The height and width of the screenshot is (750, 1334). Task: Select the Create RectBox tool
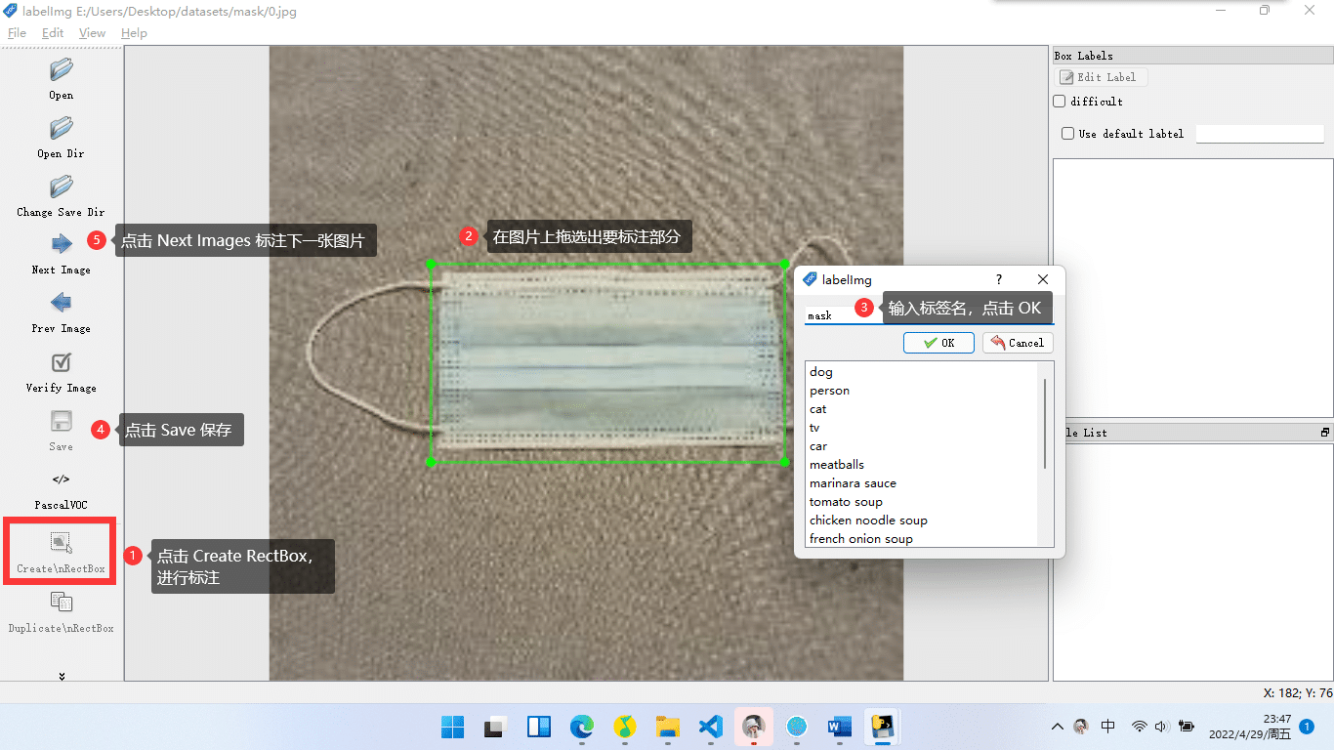tap(62, 543)
